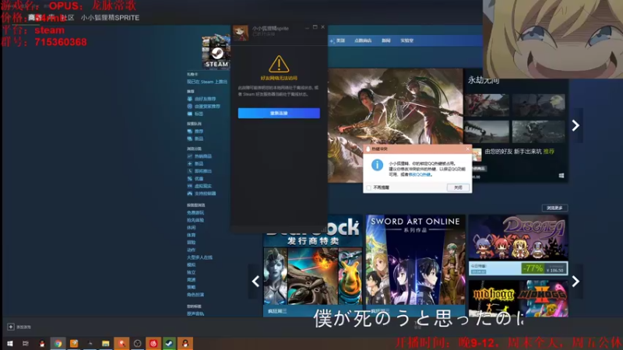Open 点数商店 tab in store navigation
The height and width of the screenshot is (350, 623).
click(363, 40)
